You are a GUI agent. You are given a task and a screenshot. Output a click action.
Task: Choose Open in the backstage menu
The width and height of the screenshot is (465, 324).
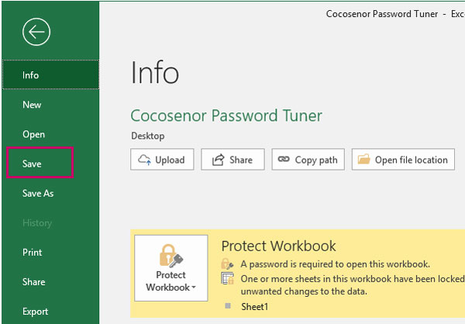50,134
